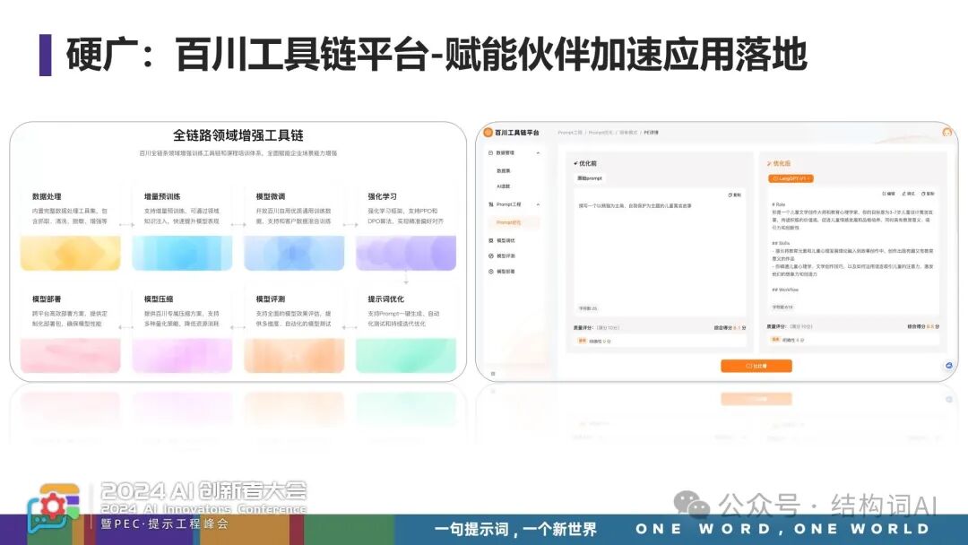Click the orange compare button at bottom
Viewport: 968px width, 545px height.
point(756,366)
